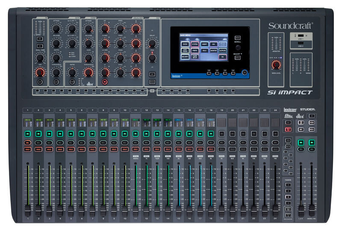Click the red-lit HPF frequency knob
This screenshot has width=342, height=231.
click(40, 72)
